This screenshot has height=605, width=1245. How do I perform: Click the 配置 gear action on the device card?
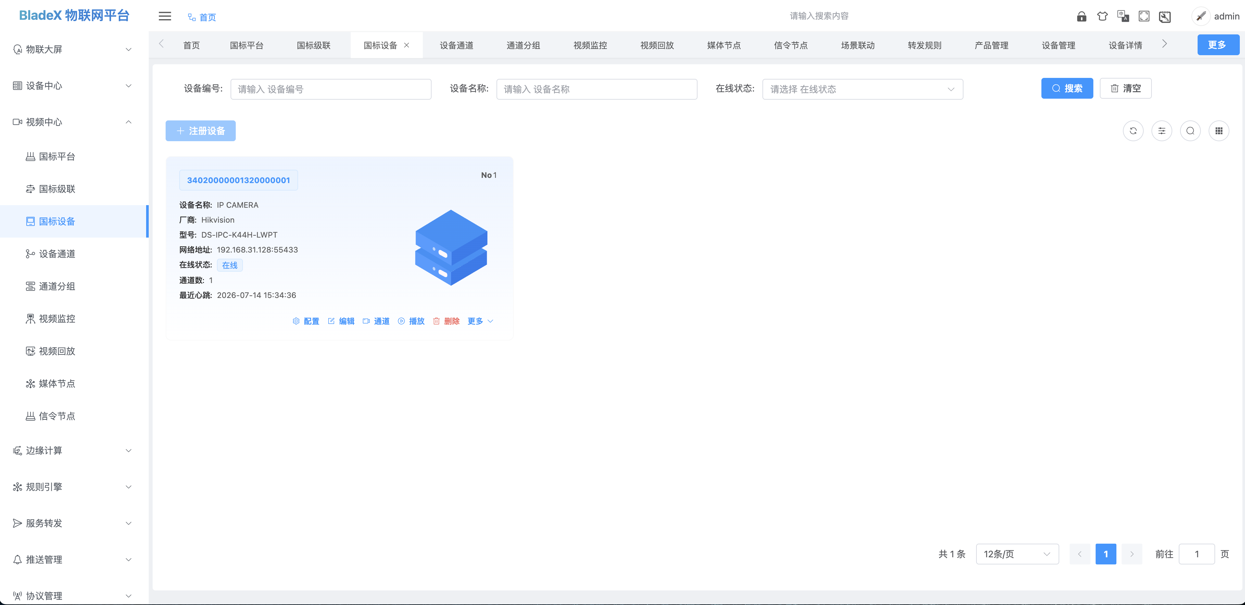pyautogui.click(x=306, y=321)
